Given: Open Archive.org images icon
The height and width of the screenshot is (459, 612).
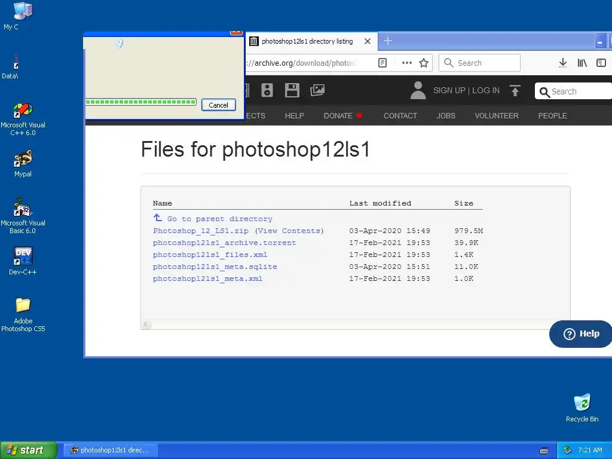Looking at the screenshot, I should click(x=317, y=90).
